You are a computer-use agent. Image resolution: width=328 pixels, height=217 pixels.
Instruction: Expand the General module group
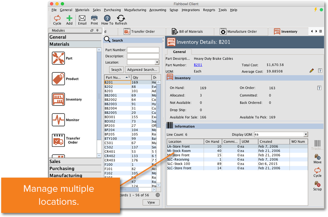point(75,37)
